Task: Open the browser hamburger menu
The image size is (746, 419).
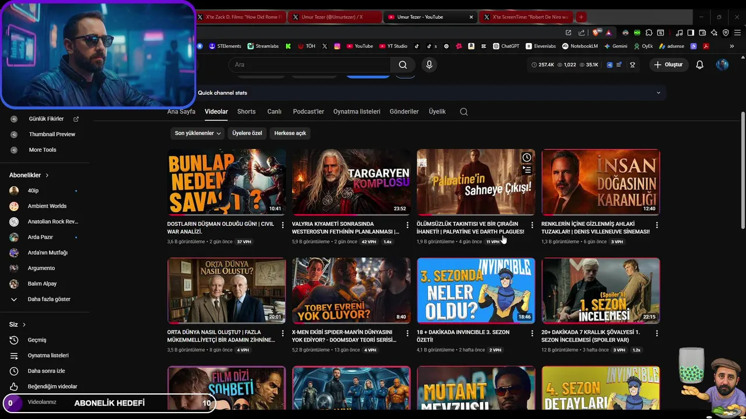Action: 737,33
